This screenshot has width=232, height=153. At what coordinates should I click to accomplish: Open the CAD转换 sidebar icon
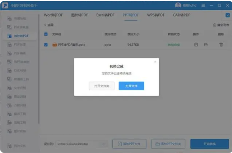(x=9, y=71)
